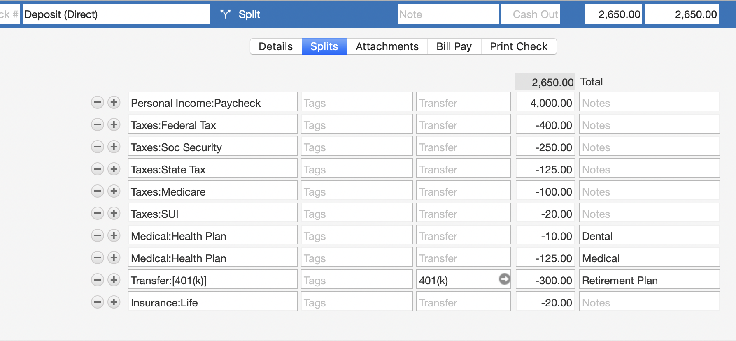The height and width of the screenshot is (341, 736).
Task: Remove the Taxes:State Tax split line
Action: [98, 169]
